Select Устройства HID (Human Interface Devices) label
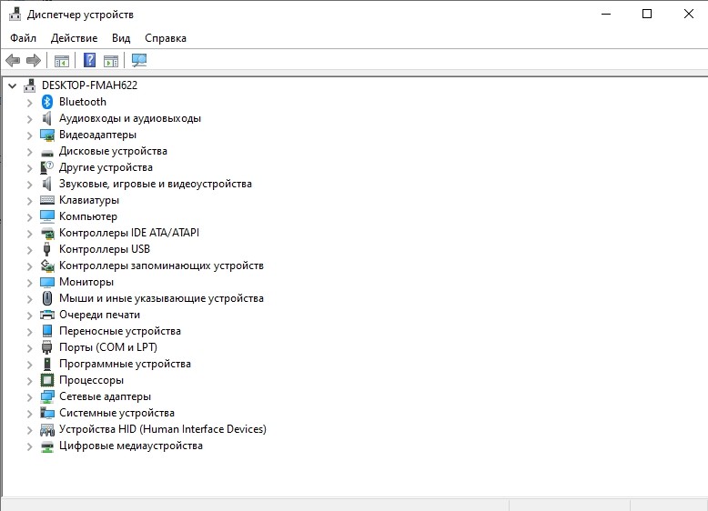This screenshot has height=511, width=708. coord(163,429)
